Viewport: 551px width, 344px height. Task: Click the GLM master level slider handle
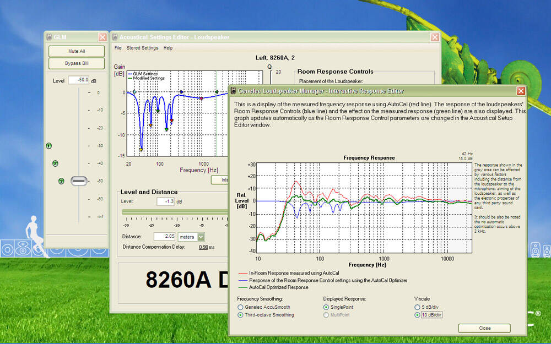pyautogui.click(x=79, y=181)
